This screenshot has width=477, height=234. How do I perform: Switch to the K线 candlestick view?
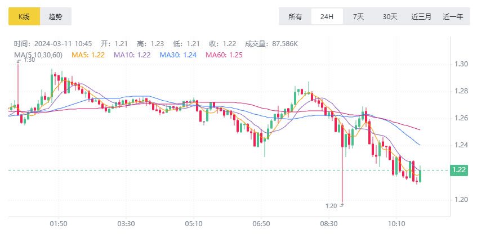click(24, 16)
